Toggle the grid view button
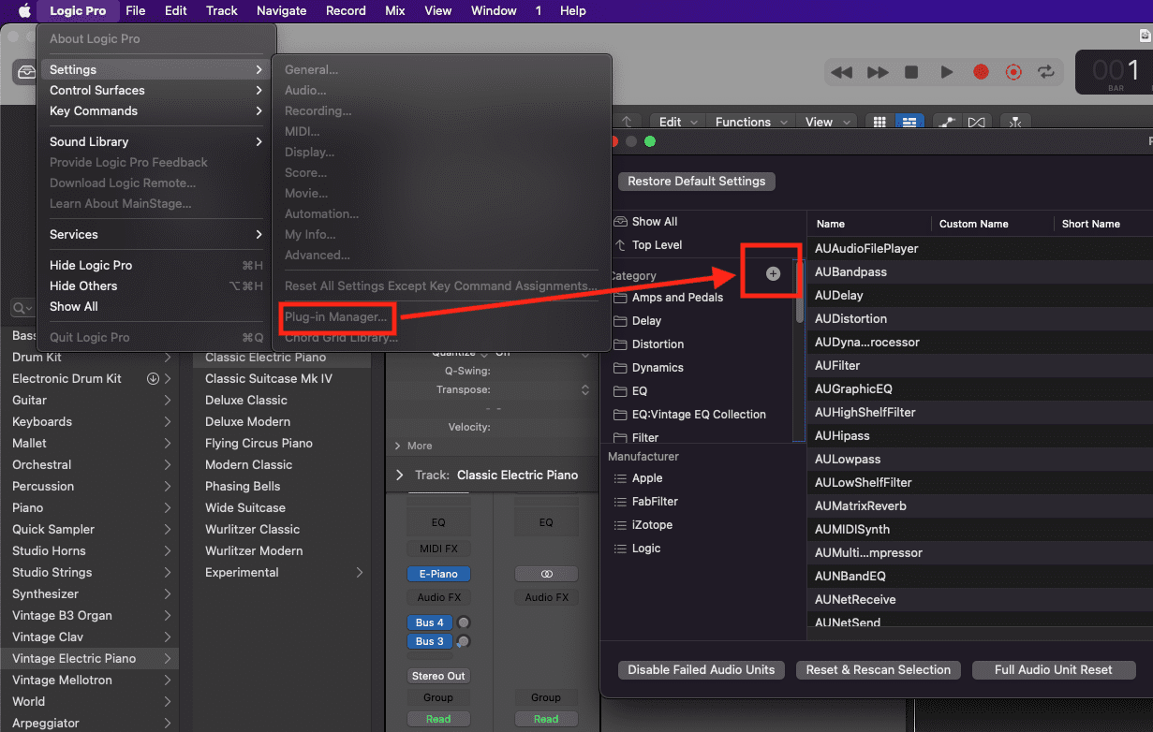This screenshot has width=1153, height=732. (880, 123)
